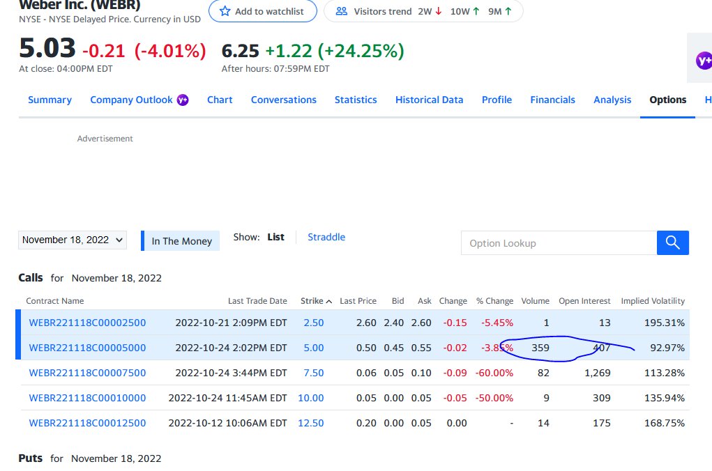Click the Y+ badge beside Company Outlook
Screen dimensions: 712x471
(x=183, y=100)
